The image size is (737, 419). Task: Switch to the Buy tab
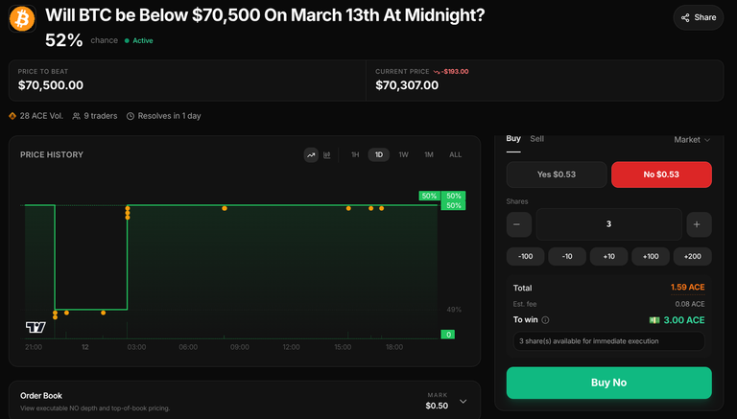pos(513,139)
